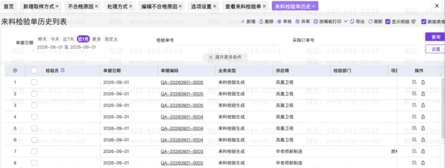Click the 查询 search button
445x168 pixels.
(x=436, y=37)
